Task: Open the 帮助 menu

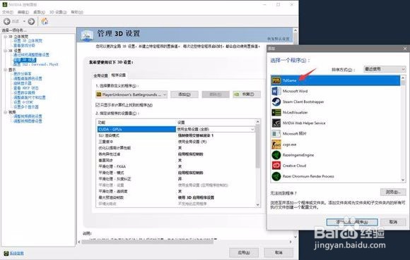Action: (77, 12)
